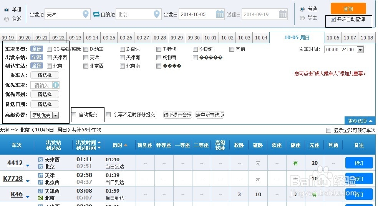Open train number K46 link
The height and width of the screenshot is (206, 378).
[17, 194]
